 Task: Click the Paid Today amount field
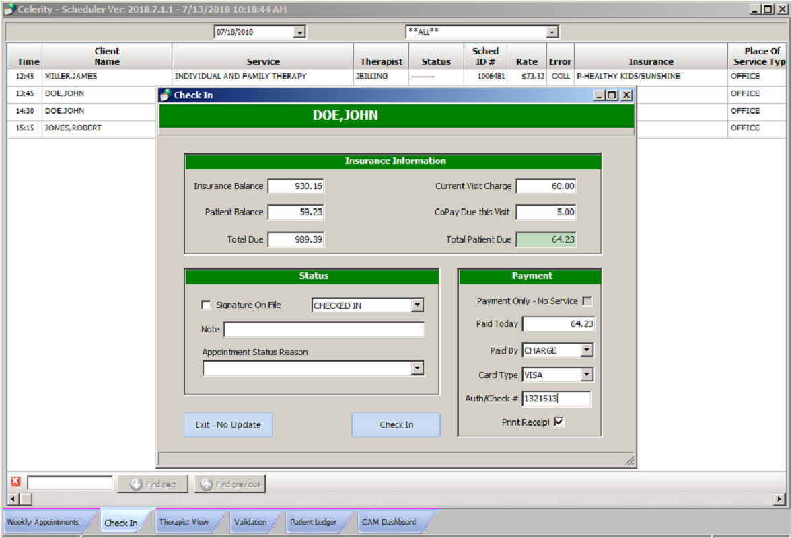click(x=559, y=323)
